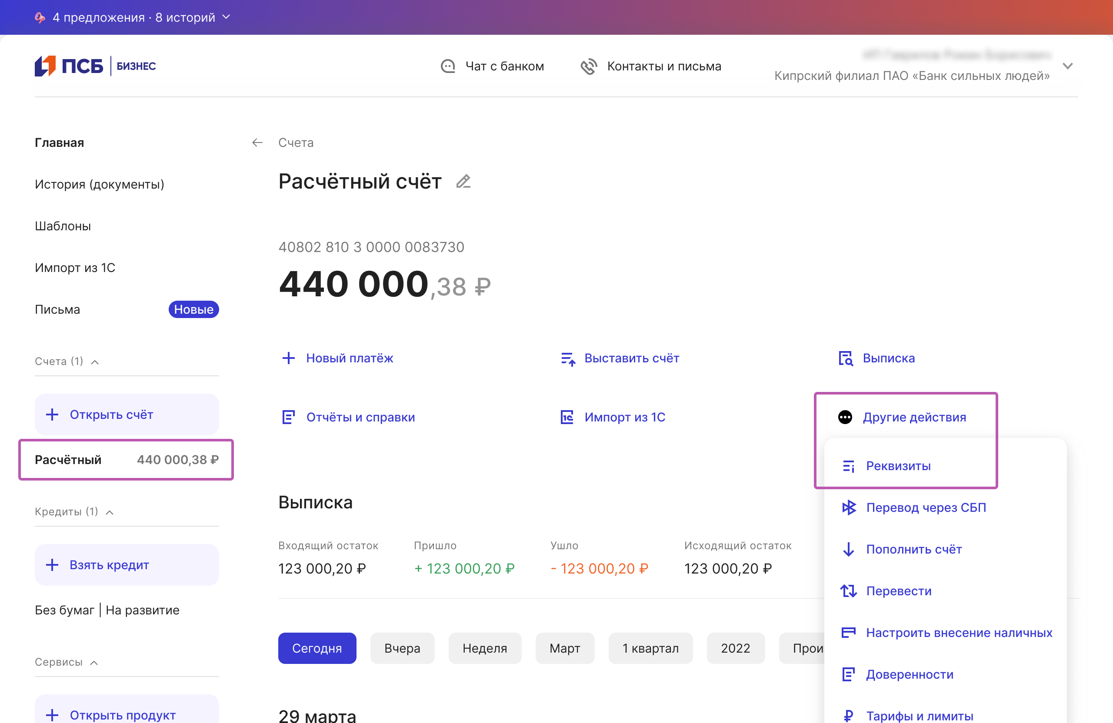Choose Пополнить счёт in the dropdown menu
Image resolution: width=1113 pixels, height=723 pixels.
point(913,549)
